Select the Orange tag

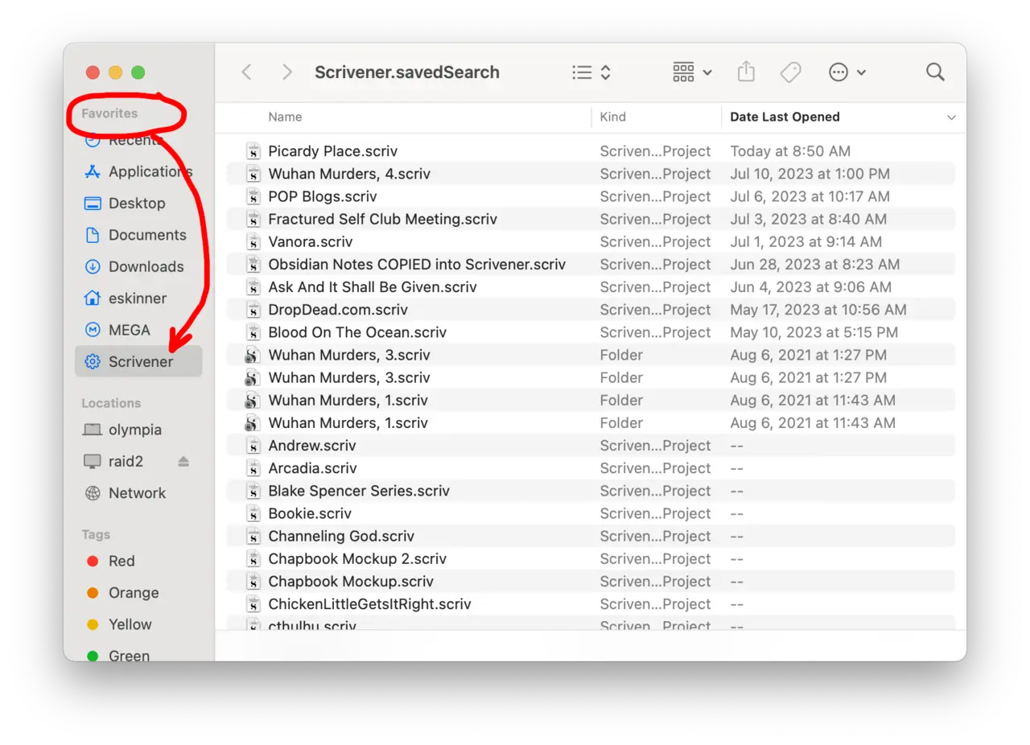(138, 593)
